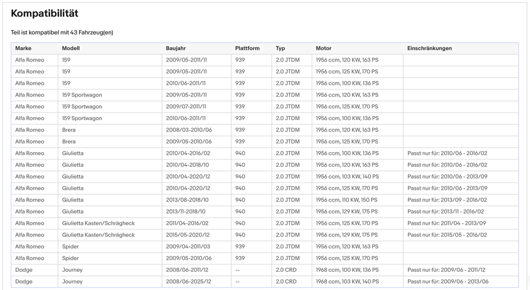Click restriction 'Passt nur für: 2013/11 - 2016/02'
The image size is (530, 290).
[446, 212]
